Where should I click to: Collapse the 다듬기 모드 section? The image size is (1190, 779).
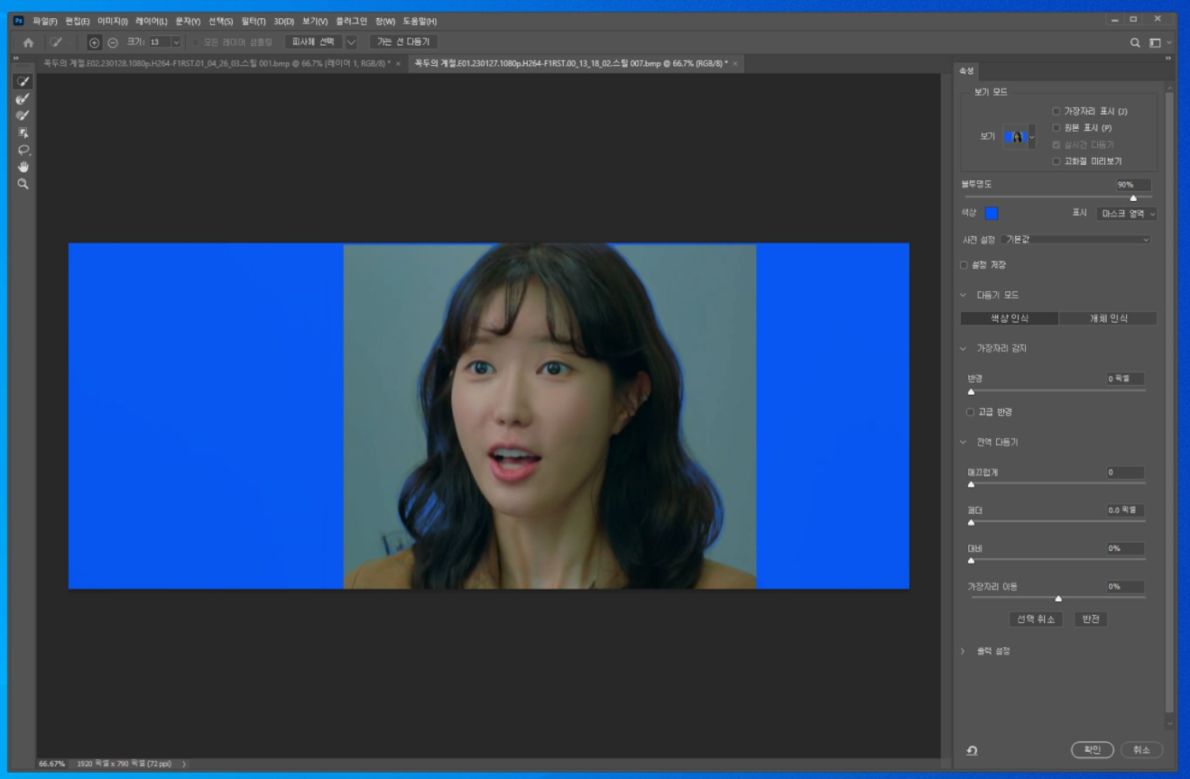click(963, 295)
